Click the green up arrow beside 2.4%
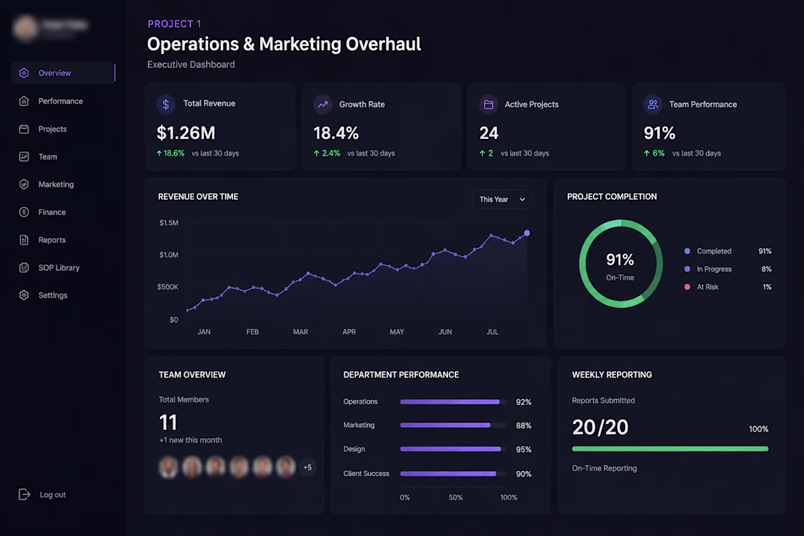Screen dimensions: 804x536 [x=316, y=154]
